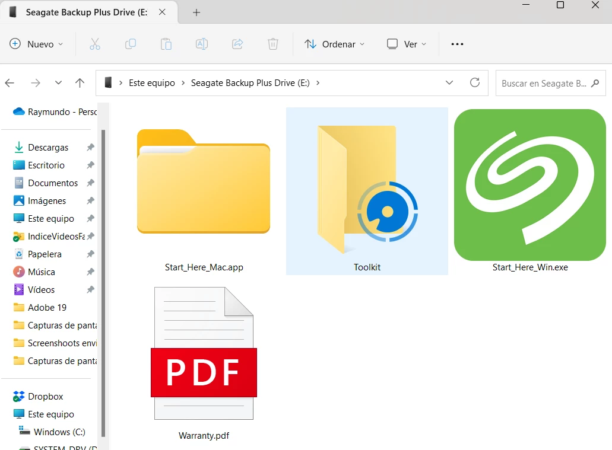Maximize the File Explorer window
The width and height of the screenshot is (612, 450).
click(x=560, y=5)
